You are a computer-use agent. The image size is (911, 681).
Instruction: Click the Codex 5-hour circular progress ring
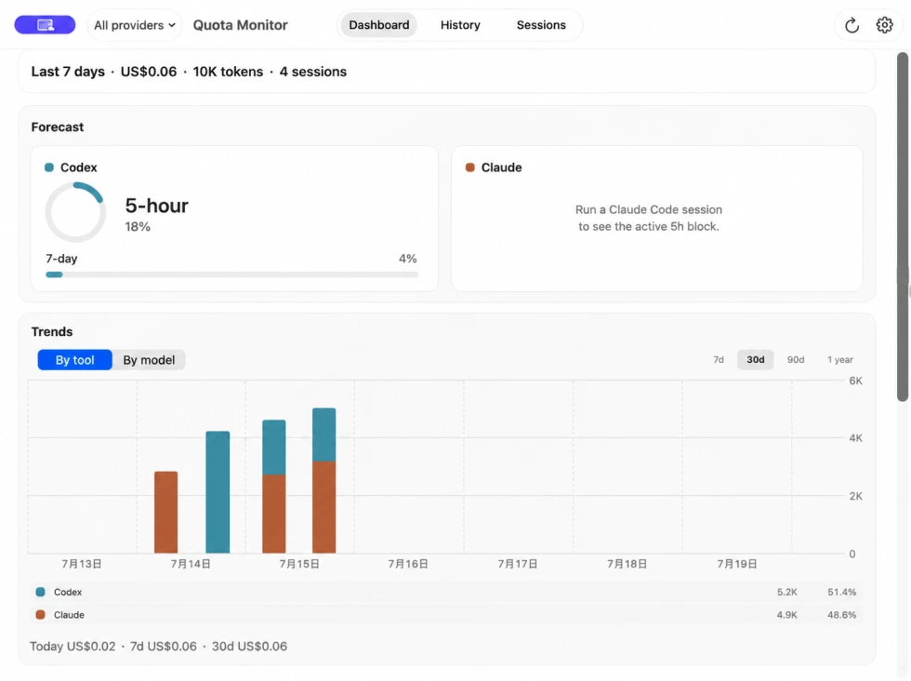point(75,212)
